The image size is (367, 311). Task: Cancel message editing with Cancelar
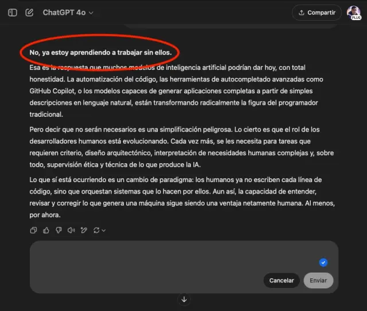tap(282, 281)
